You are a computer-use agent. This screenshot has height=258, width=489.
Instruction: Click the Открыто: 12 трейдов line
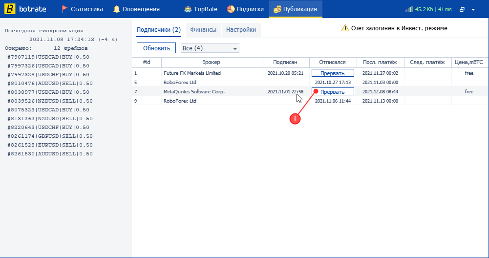click(46, 48)
